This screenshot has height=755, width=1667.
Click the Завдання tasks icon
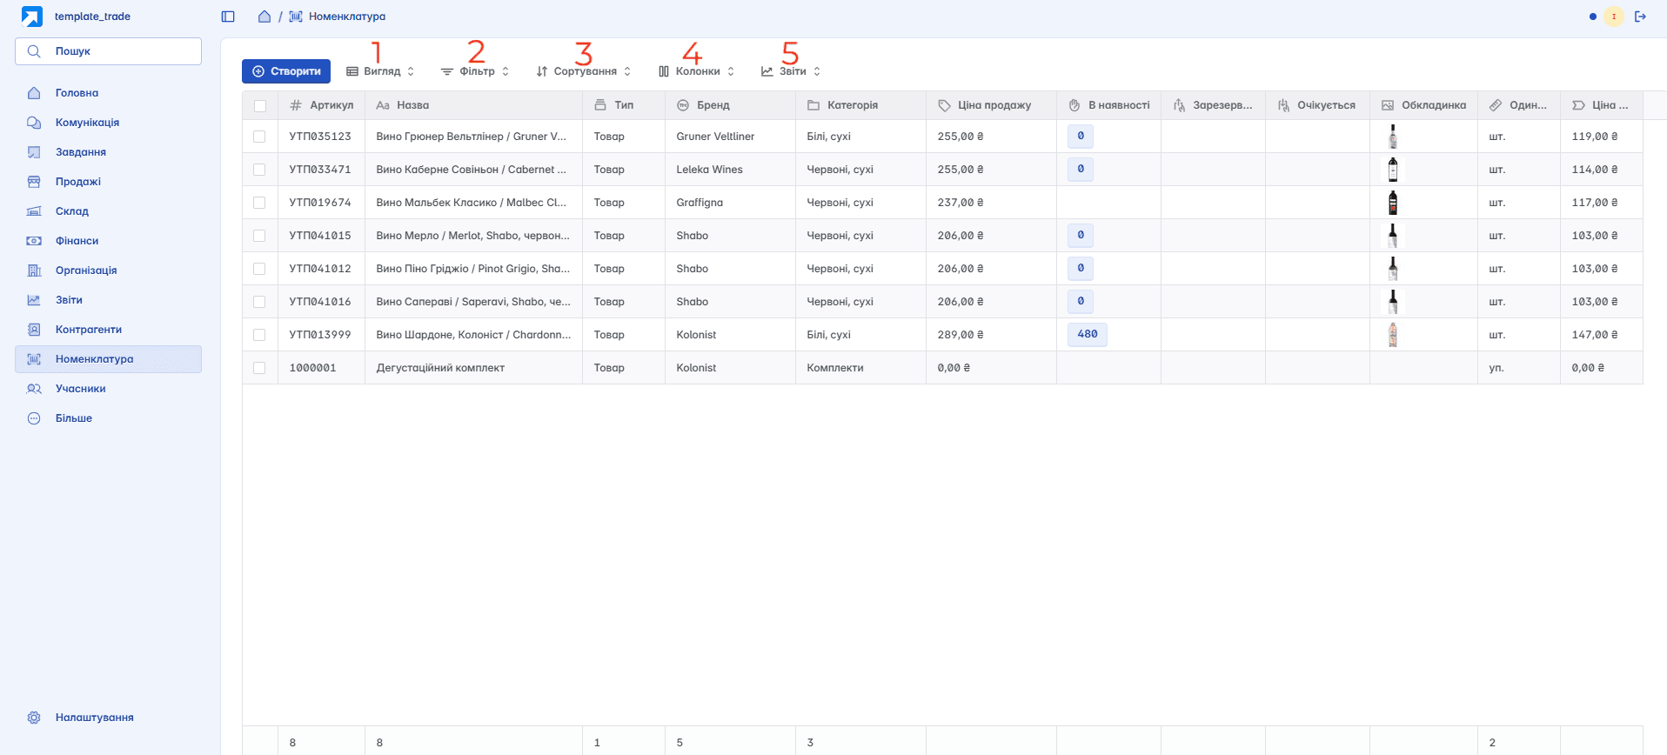pyautogui.click(x=34, y=152)
